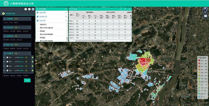Click the grid icon beside 选址范围

point(38,12)
